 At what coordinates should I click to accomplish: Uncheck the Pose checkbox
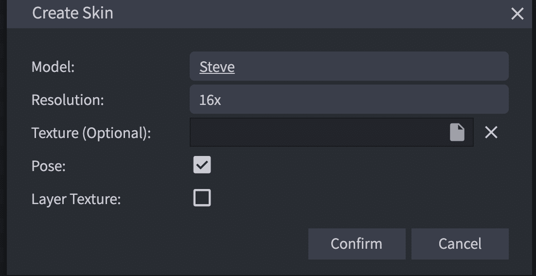click(x=202, y=165)
